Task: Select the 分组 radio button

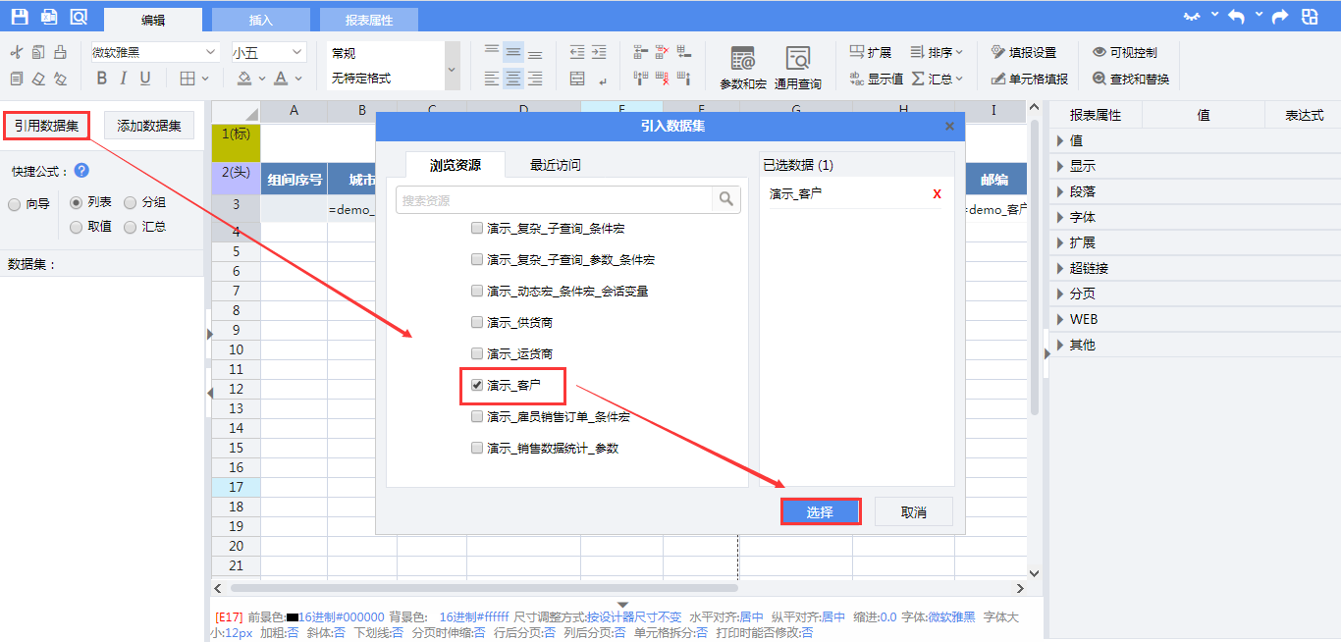Action: 131,202
